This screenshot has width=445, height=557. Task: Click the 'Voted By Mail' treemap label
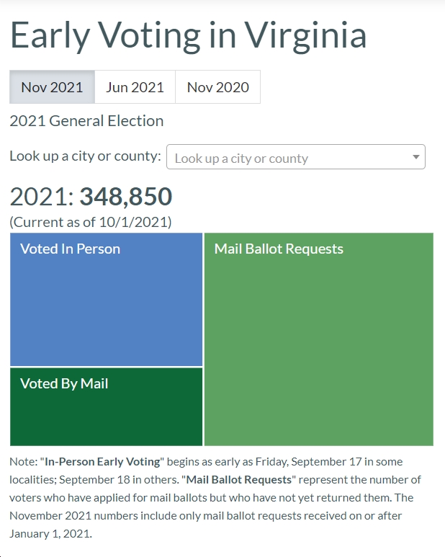(x=64, y=383)
